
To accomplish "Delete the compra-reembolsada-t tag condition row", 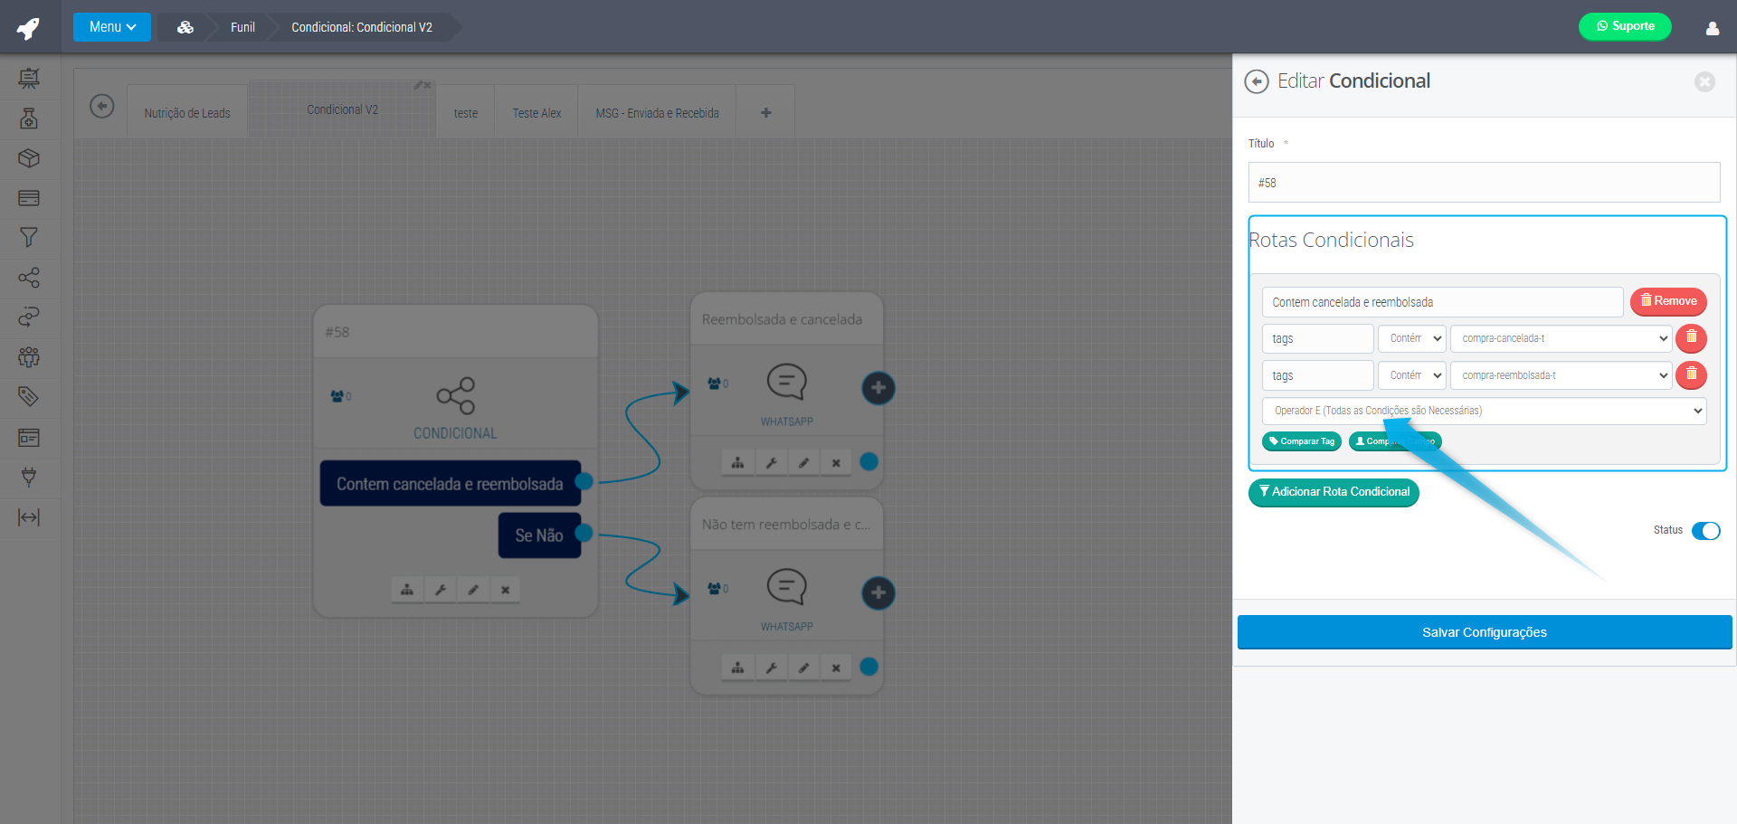I will (x=1691, y=375).
